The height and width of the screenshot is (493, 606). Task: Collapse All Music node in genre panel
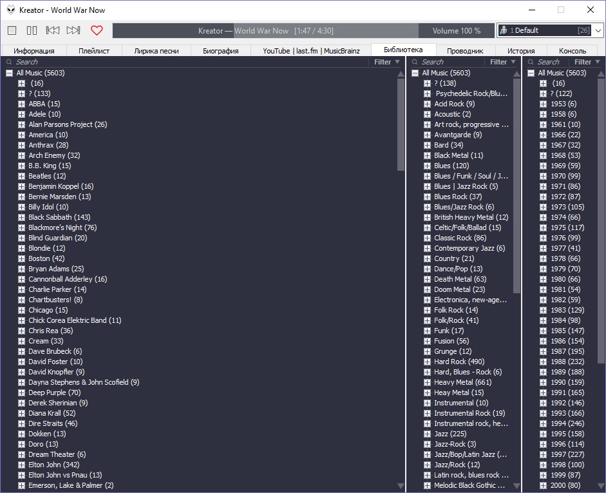point(415,73)
